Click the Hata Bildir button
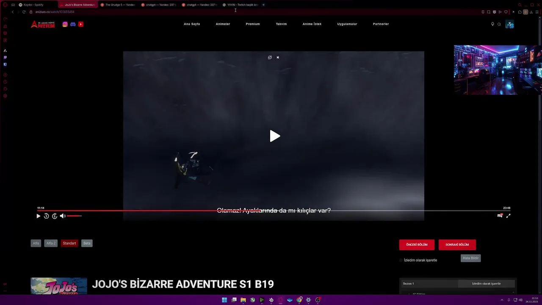This screenshot has height=305, width=542. pos(470,258)
